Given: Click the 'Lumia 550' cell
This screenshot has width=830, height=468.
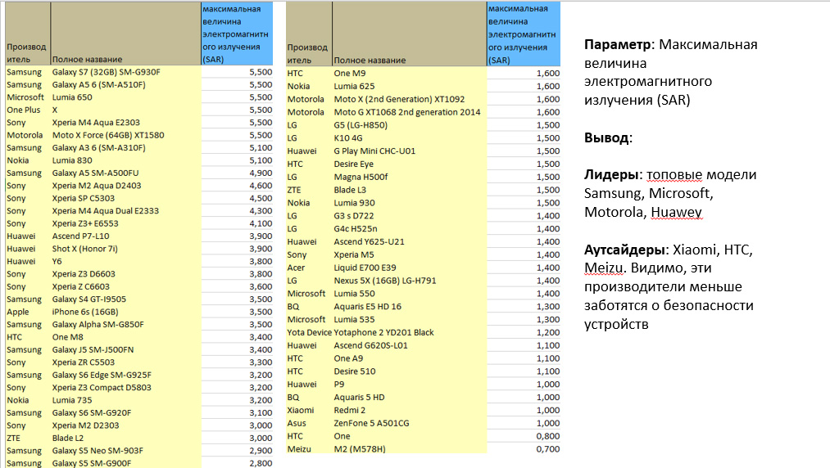Looking at the screenshot, I should [x=410, y=294].
